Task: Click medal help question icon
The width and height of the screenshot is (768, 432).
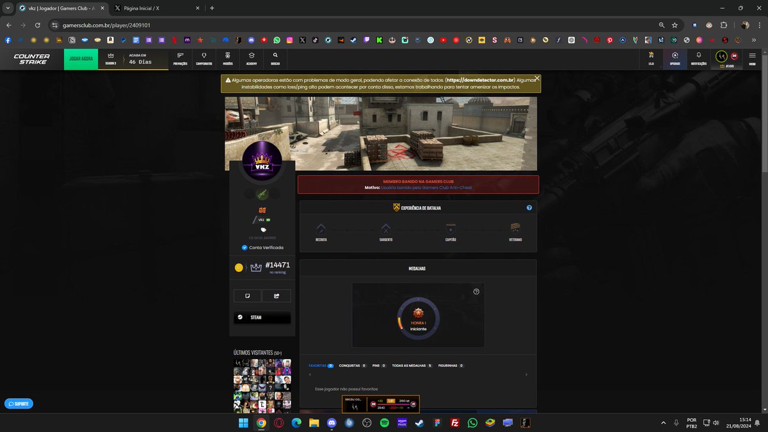Action: point(476,291)
